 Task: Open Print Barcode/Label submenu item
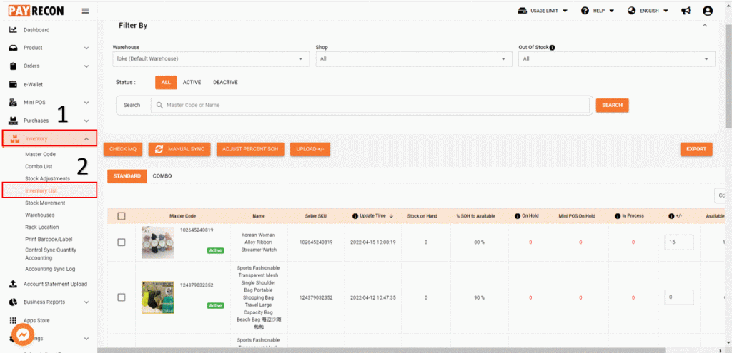point(49,240)
